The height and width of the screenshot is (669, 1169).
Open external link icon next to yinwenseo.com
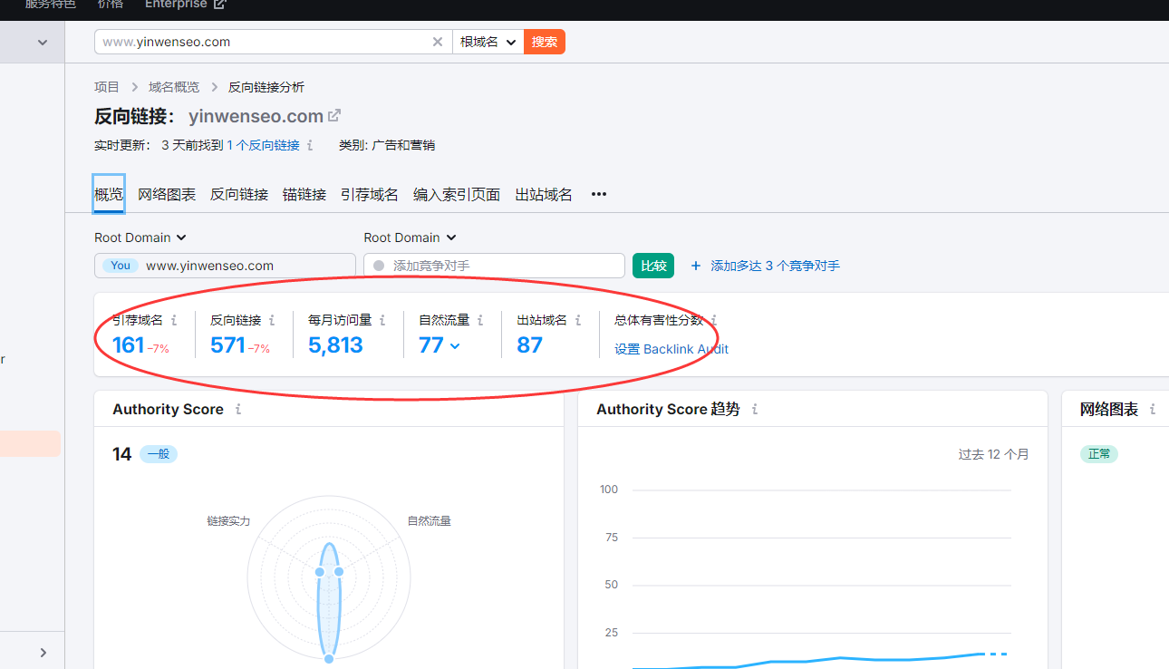(x=334, y=115)
